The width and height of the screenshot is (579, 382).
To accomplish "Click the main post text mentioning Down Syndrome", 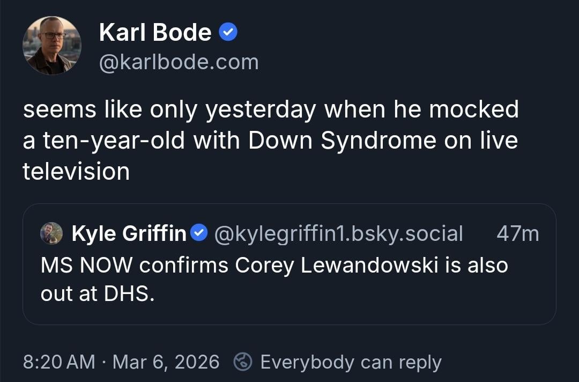I will [270, 140].
